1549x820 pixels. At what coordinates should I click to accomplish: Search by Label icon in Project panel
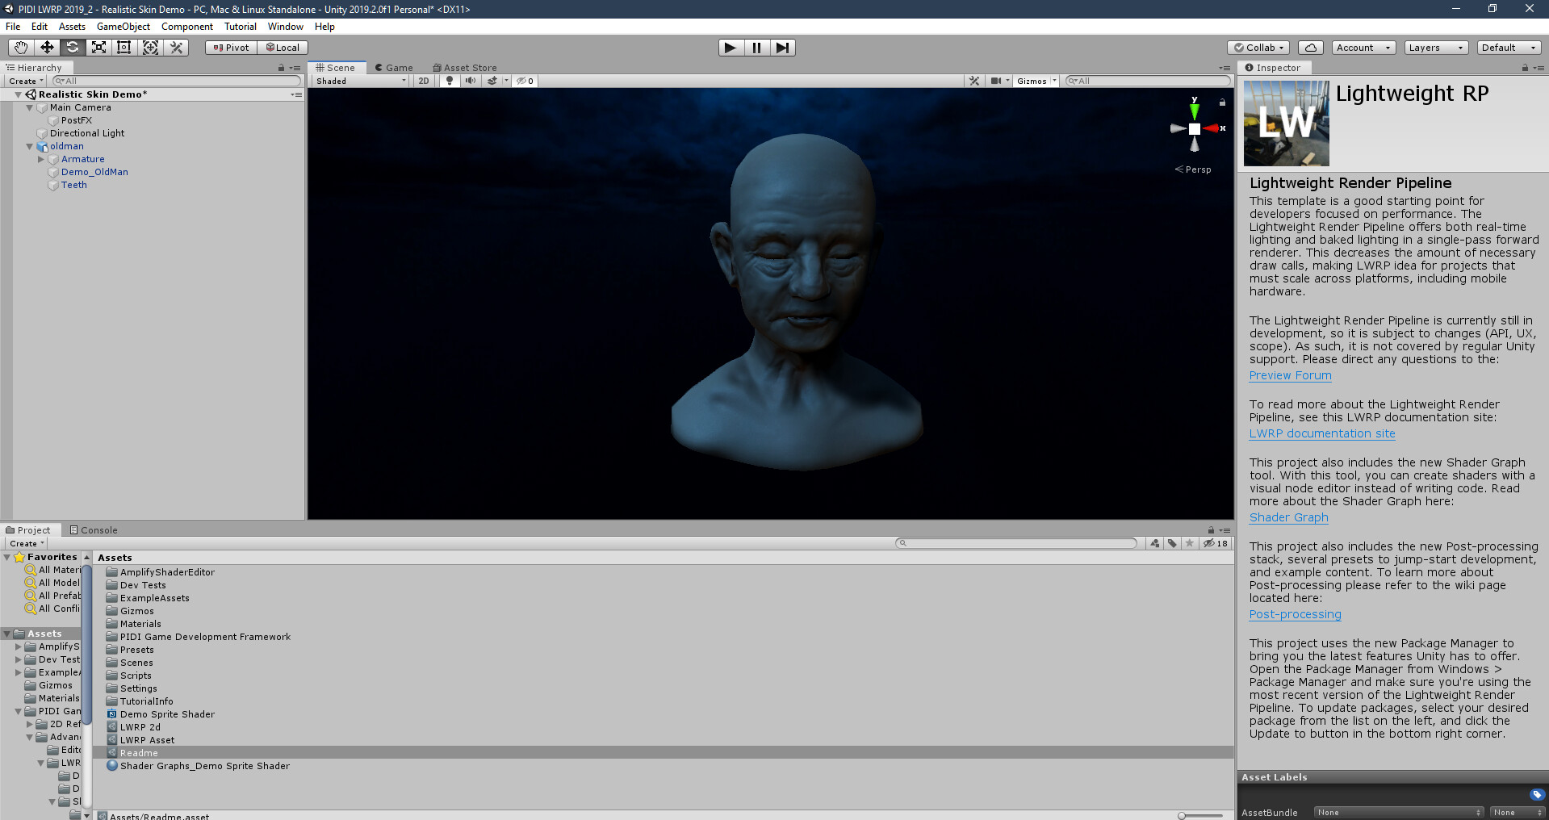click(1172, 543)
